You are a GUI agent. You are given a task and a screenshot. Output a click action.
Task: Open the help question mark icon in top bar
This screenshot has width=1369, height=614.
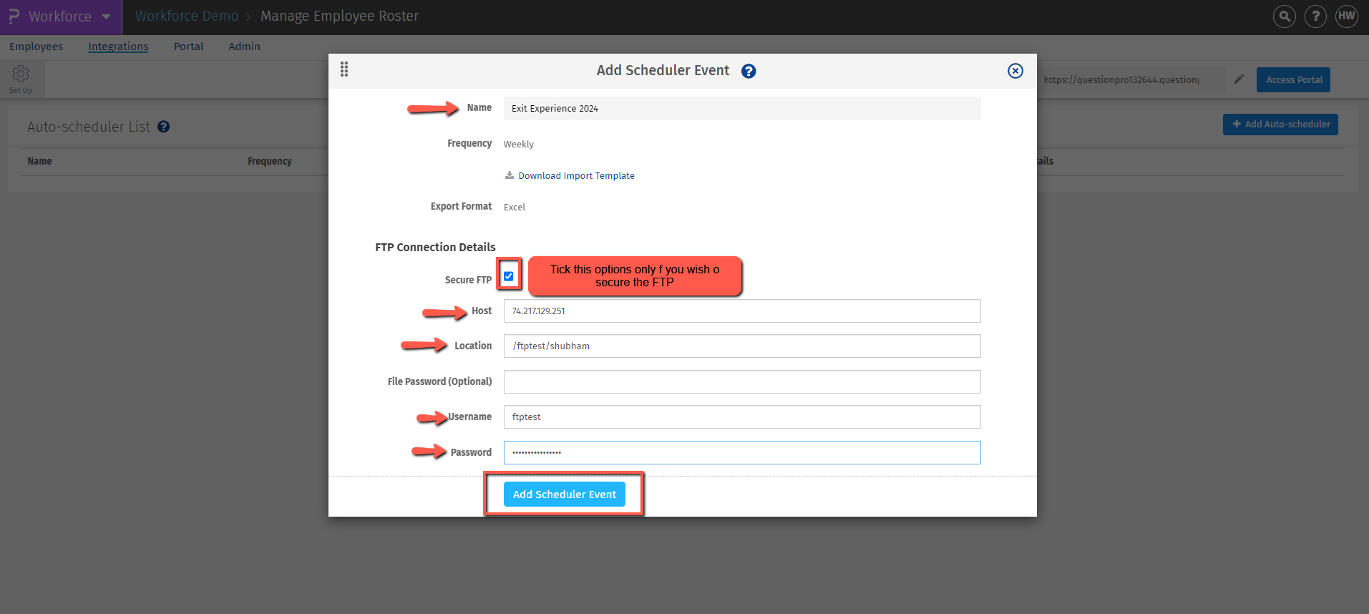(x=1315, y=16)
